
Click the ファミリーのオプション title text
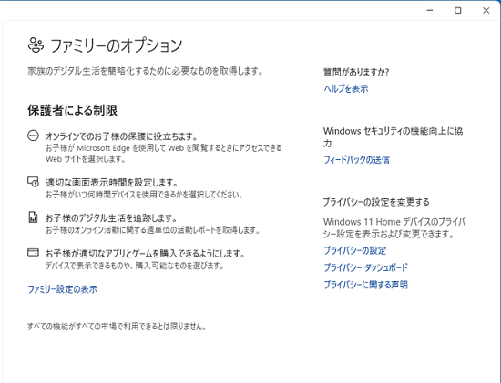(x=117, y=45)
